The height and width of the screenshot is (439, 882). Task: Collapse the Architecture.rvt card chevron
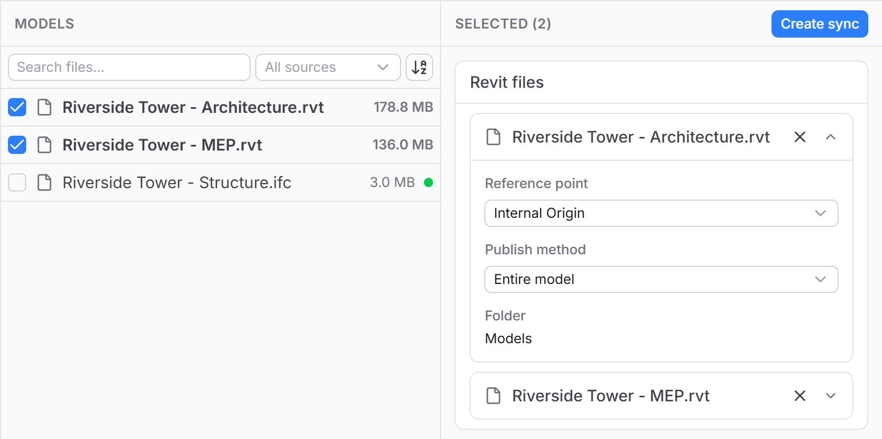(x=831, y=137)
